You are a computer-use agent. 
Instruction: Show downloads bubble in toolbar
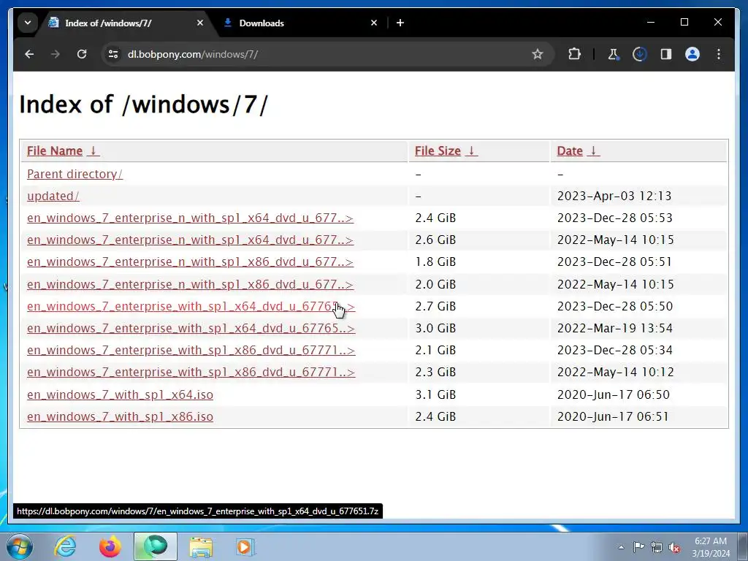(639, 54)
